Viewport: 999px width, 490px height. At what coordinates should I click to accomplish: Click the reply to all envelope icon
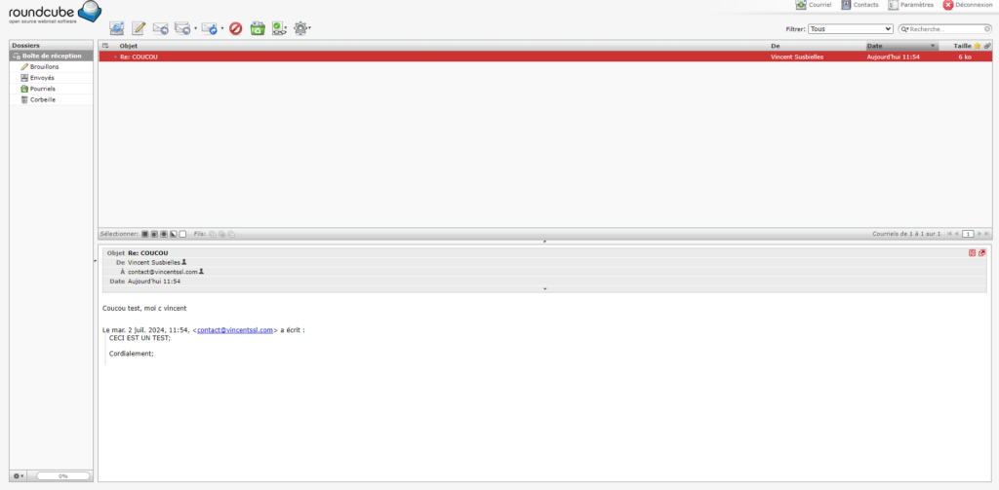click(181, 28)
